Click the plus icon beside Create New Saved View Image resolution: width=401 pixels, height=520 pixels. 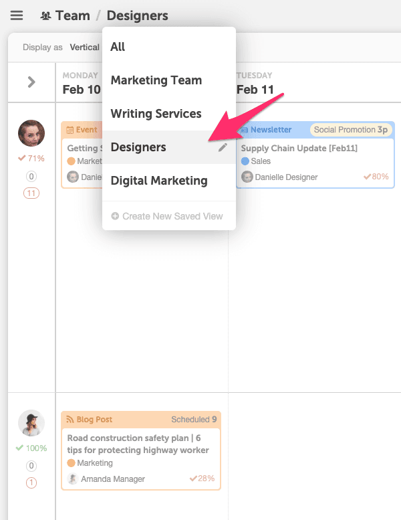(x=115, y=216)
